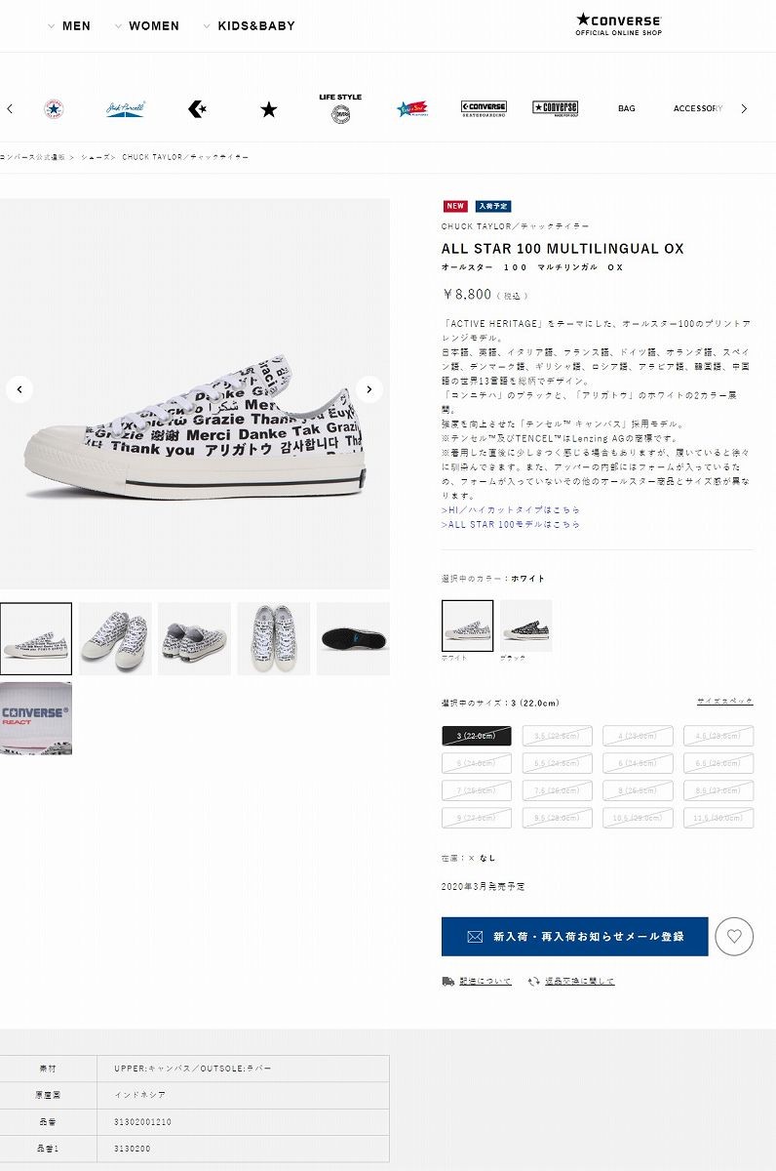
Task: Expand the MEN dropdown menu
Action: [x=68, y=26]
